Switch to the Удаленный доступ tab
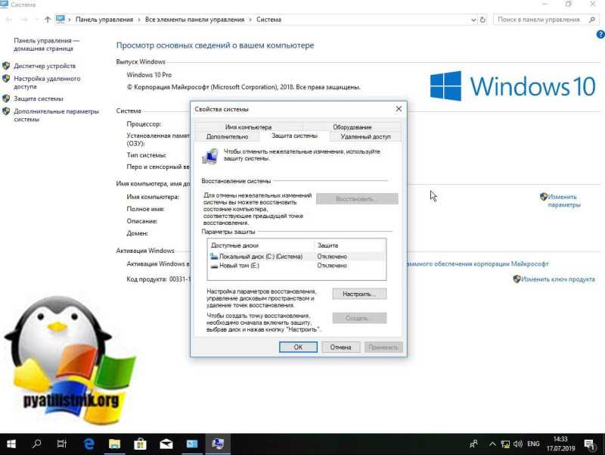Screen dimensions: 605x455 (365, 137)
